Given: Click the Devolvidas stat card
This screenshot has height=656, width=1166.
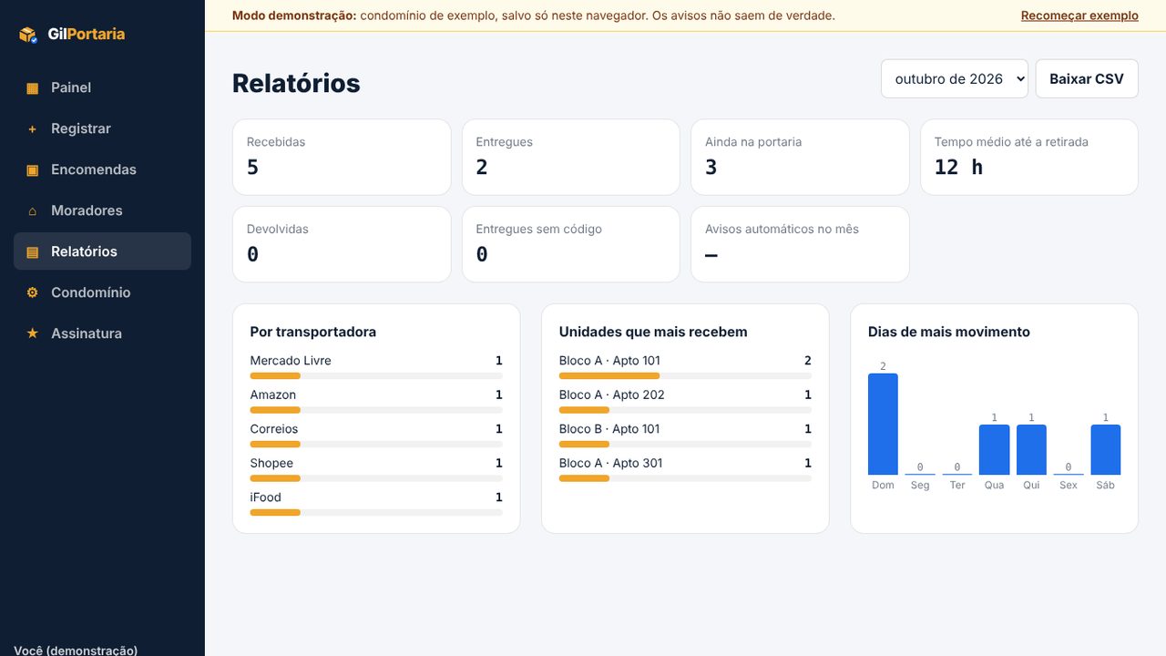Looking at the screenshot, I should [342, 244].
